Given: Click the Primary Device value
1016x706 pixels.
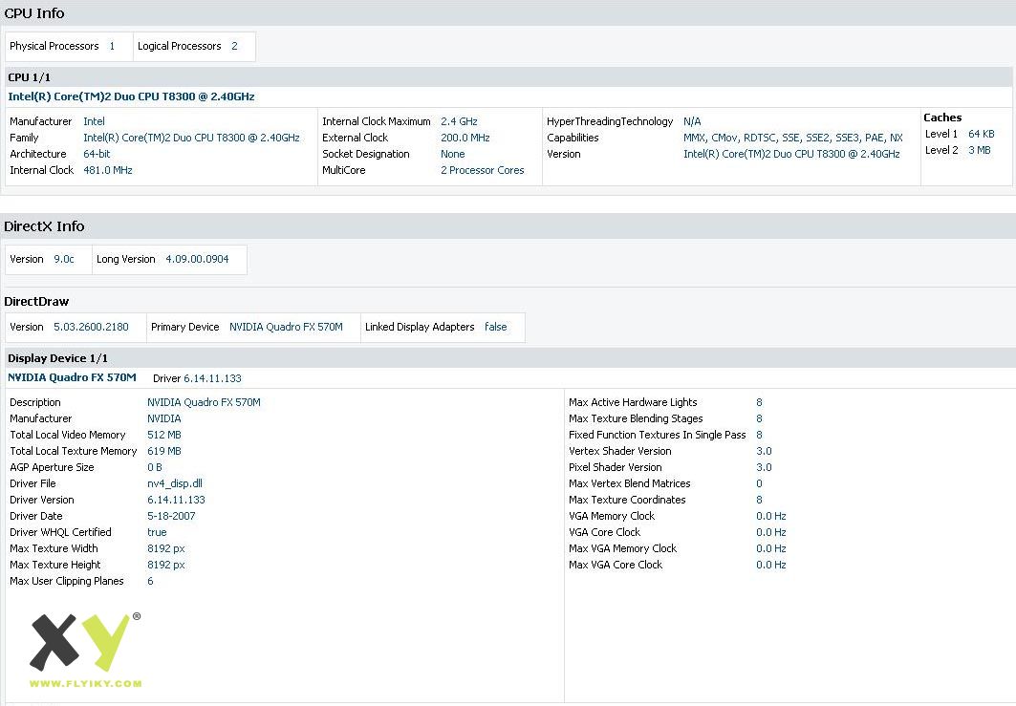Looking at the screenshot, I should tap(286, 327).
